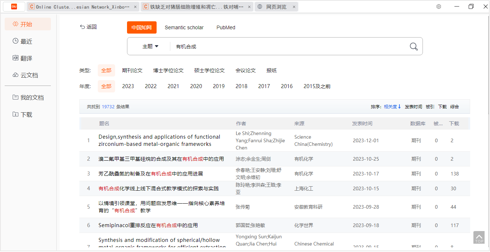
Task: Sort results by 发表时间
Action: (x=414, y=107)
